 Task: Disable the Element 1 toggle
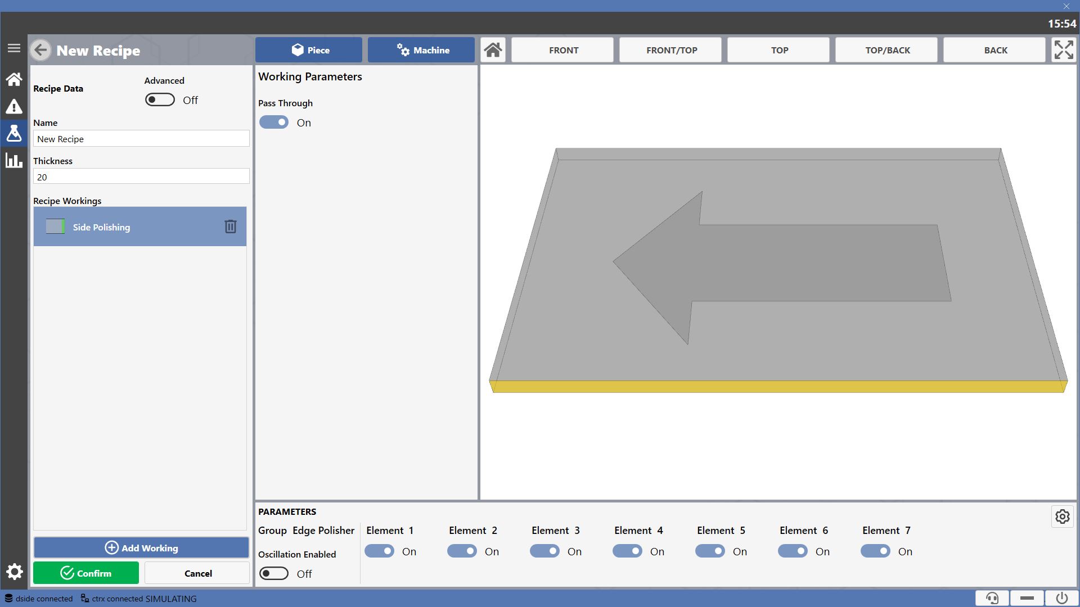[x=379, y=551]
